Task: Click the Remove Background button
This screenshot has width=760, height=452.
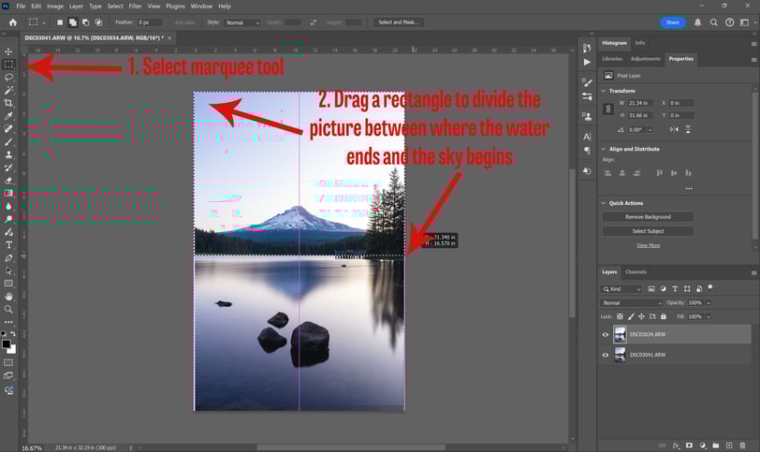Action: pyautogui.click(x=648, y=216)
